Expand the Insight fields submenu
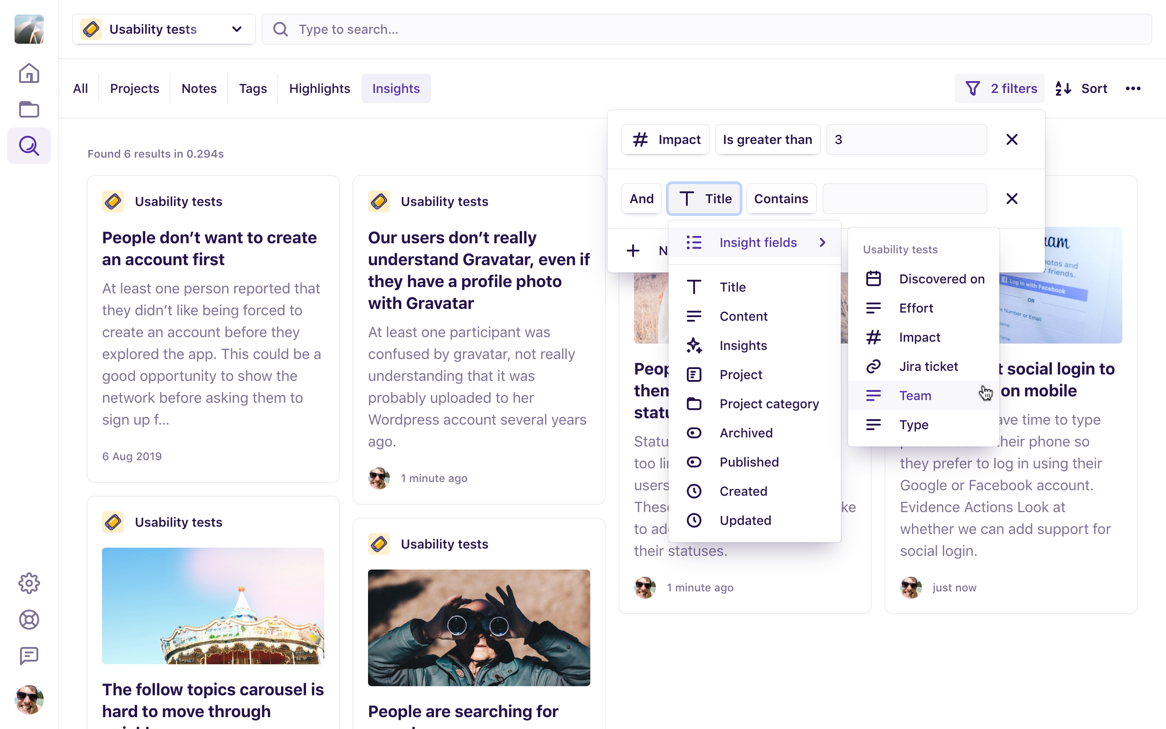 click(x=758, y=242)
